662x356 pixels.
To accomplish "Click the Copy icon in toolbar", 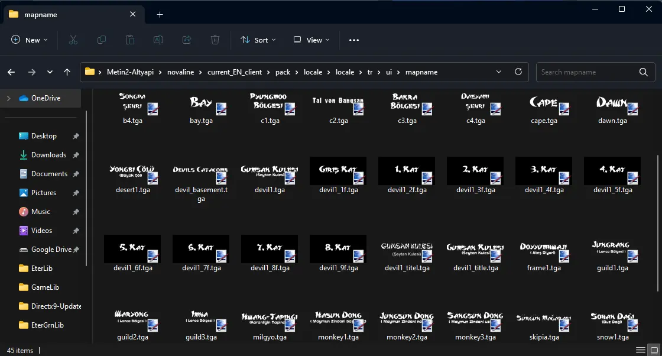I will [101, 40].
